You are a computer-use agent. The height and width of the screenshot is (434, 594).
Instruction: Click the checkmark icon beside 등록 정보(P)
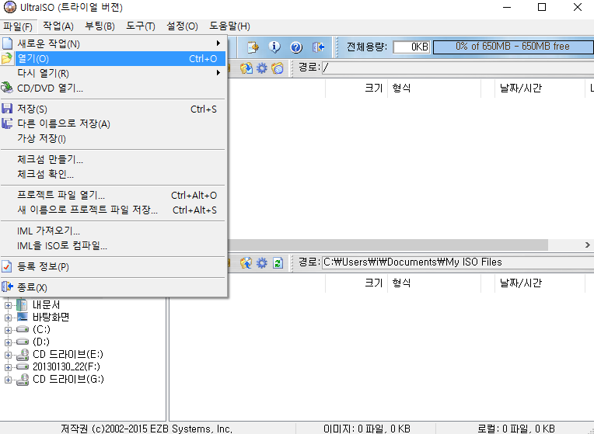pyautogui.click(x=7, y=266)
